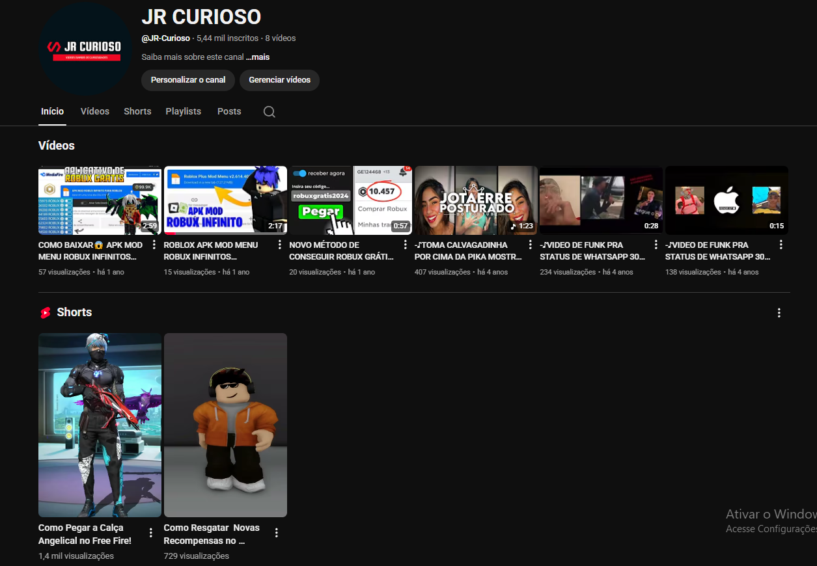Open the Shorts tab
This screenshot has height=566, width=817.
(137, 112)
